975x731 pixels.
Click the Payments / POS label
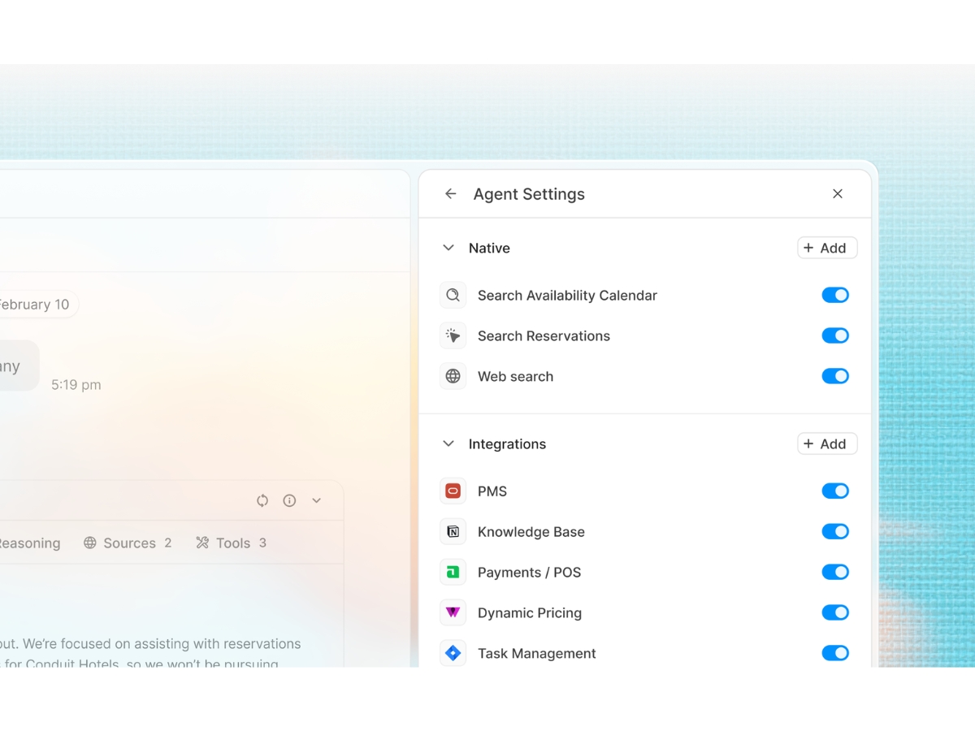[x=530, y=573]
